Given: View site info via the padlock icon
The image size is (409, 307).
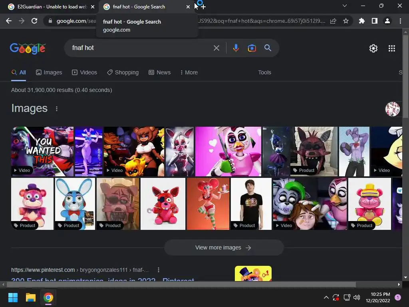Looking at the screenshot, I should click(x=50, y=21).
